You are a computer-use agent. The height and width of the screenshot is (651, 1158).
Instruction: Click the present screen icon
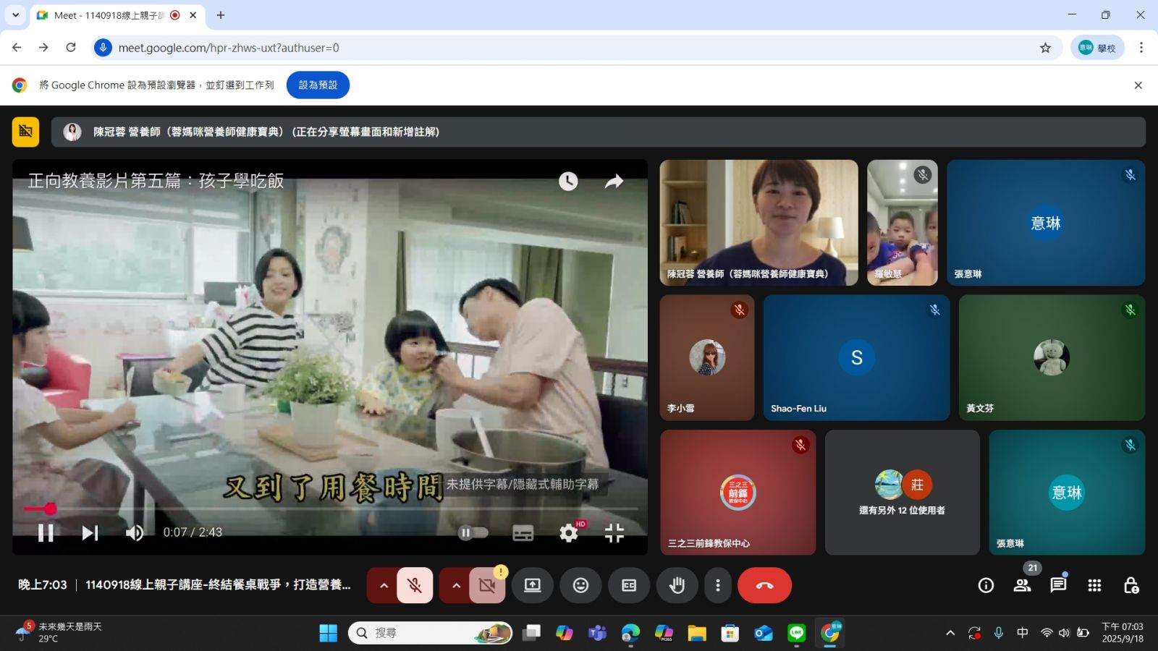pos(533,585)
